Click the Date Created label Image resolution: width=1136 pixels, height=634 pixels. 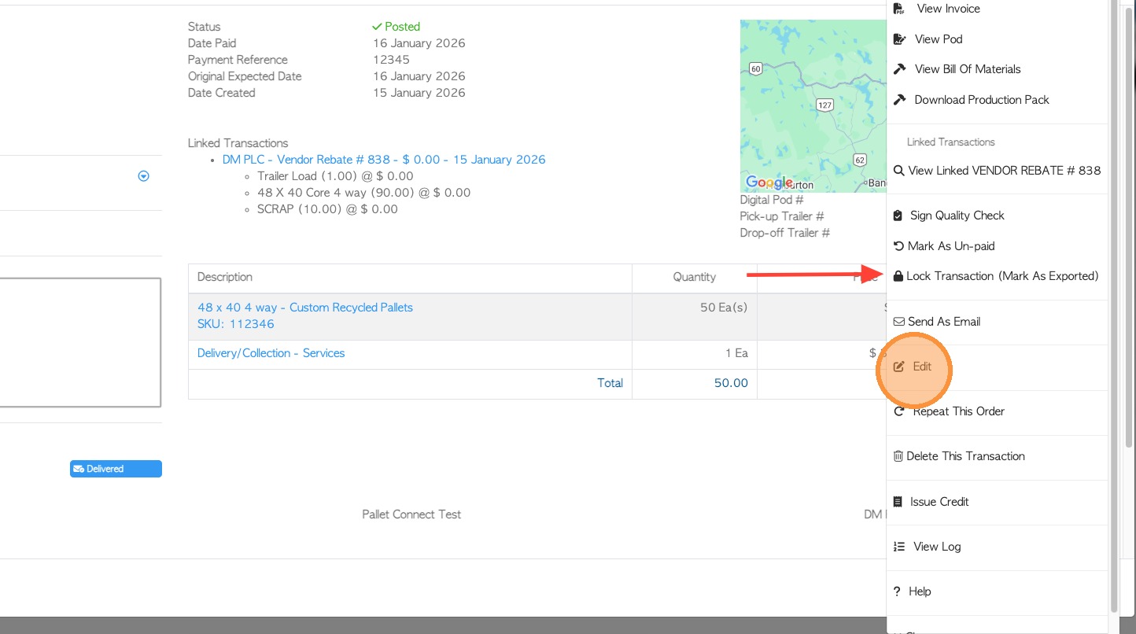pos(222,93)
